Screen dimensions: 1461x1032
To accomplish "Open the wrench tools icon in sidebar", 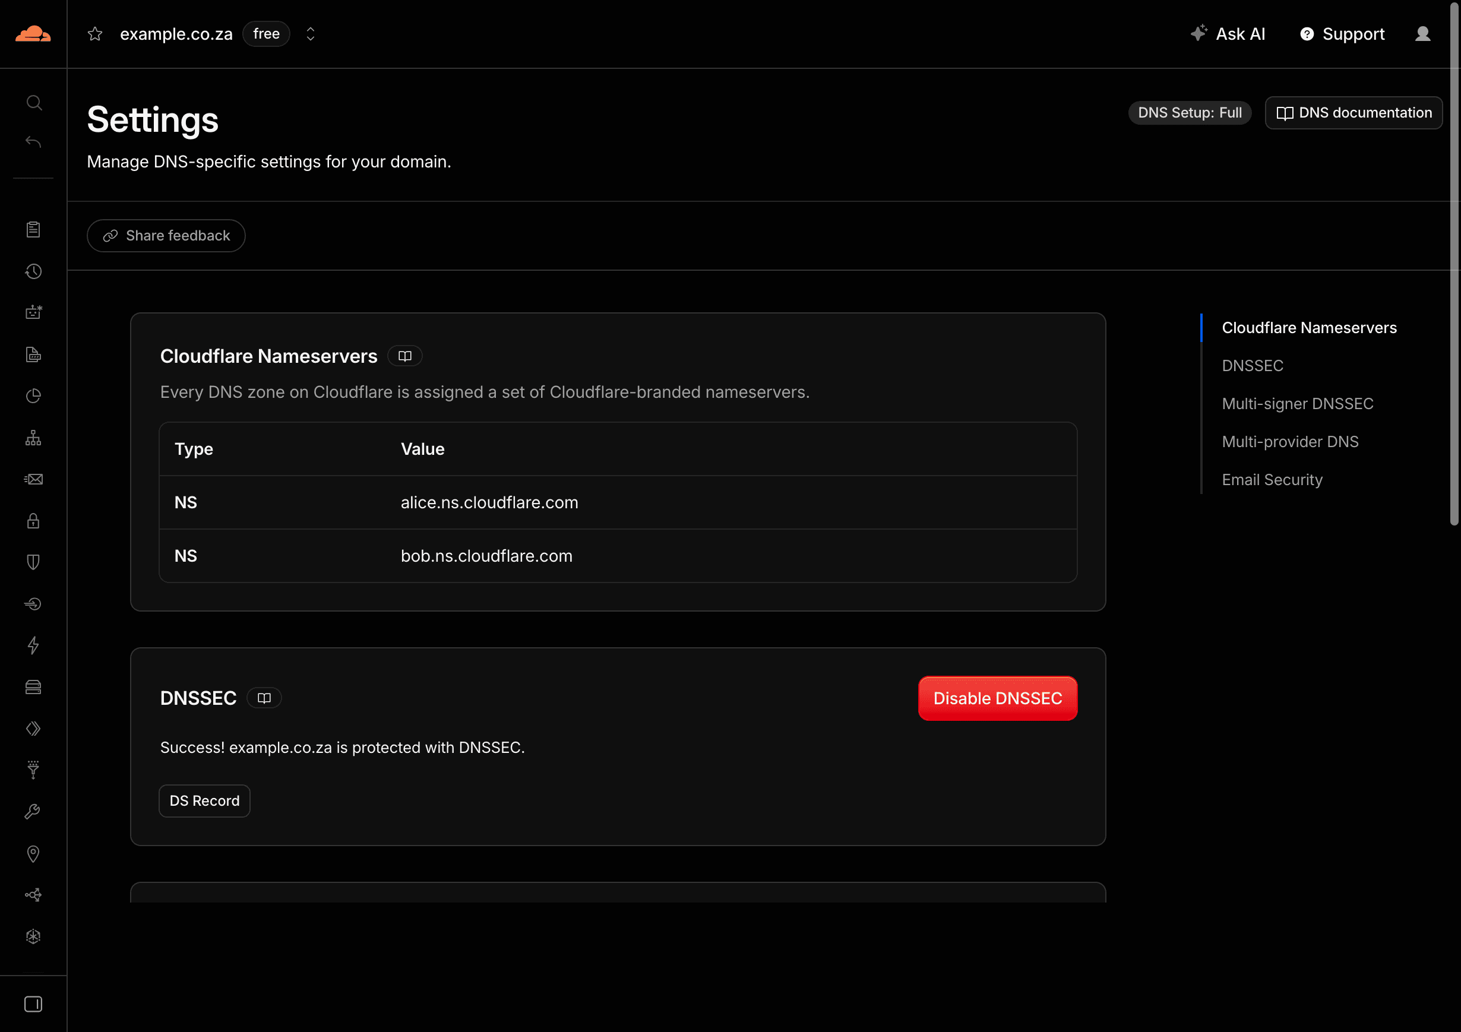I will [x=34, y=812].
